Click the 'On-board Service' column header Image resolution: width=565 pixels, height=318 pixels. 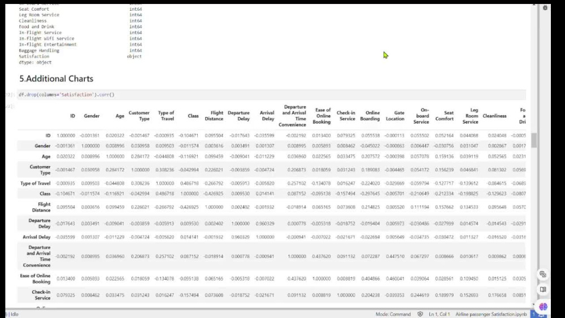[x=421, y=116]
